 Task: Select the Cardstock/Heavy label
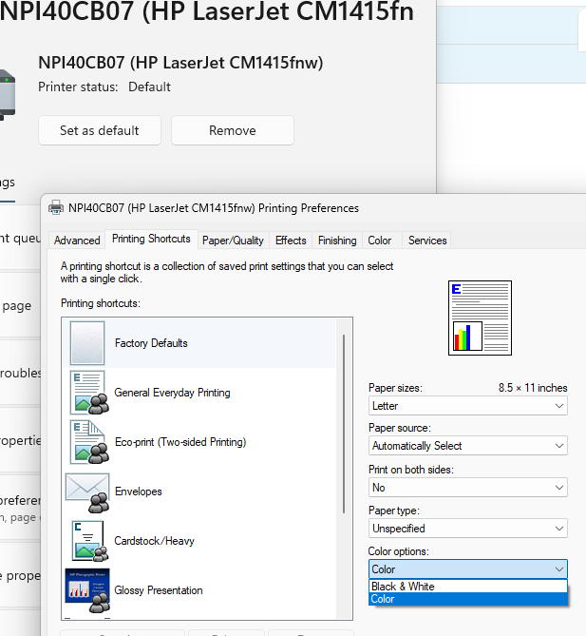[154, 541]
